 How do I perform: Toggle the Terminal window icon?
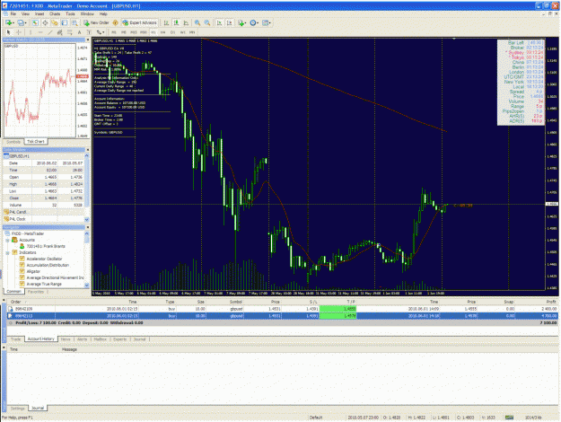coord(65,22)
